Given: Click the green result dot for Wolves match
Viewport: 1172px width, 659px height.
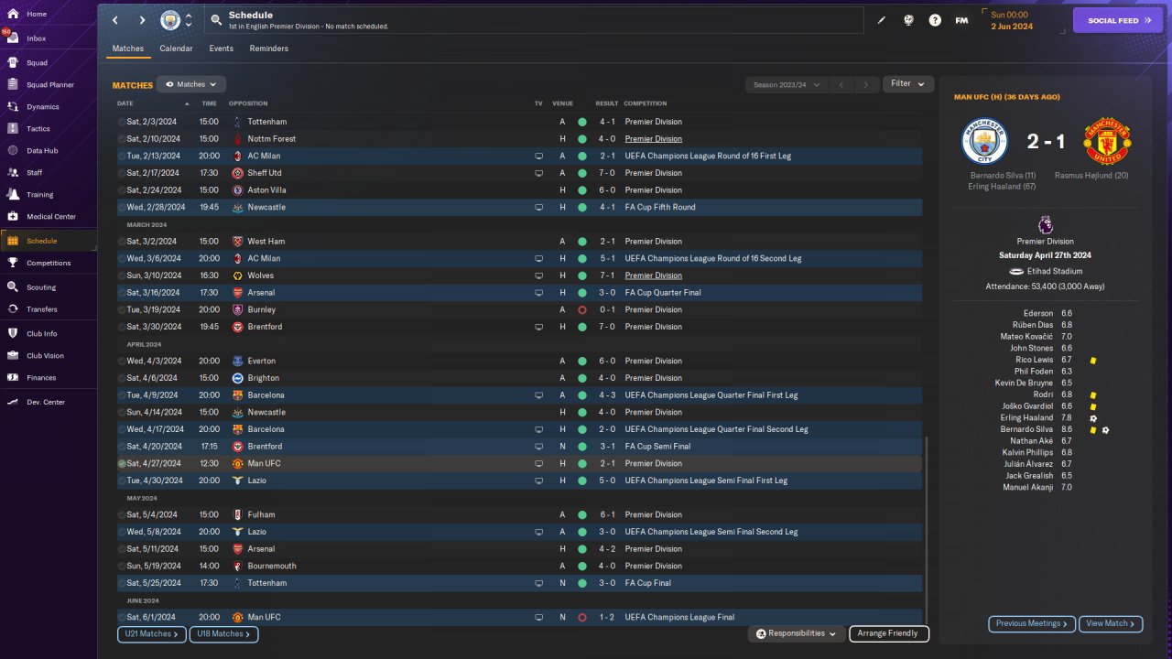Looking at the screenshot, I should coord(581,275).
